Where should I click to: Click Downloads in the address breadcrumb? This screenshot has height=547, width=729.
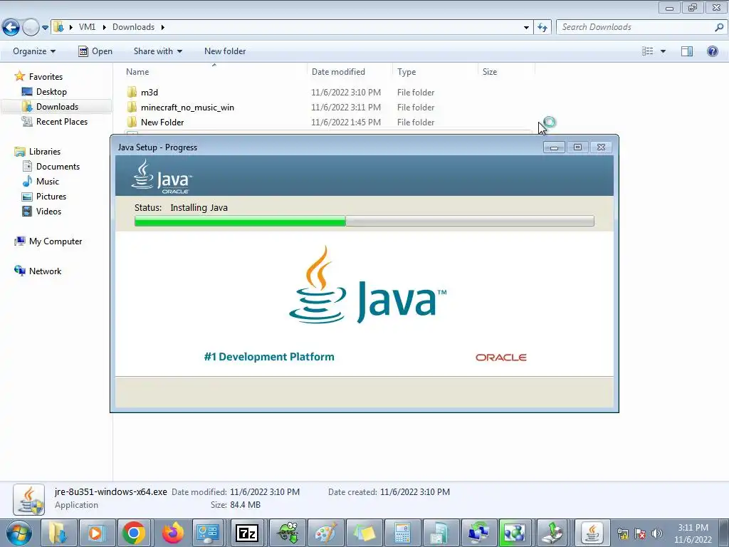click(133, 27)
